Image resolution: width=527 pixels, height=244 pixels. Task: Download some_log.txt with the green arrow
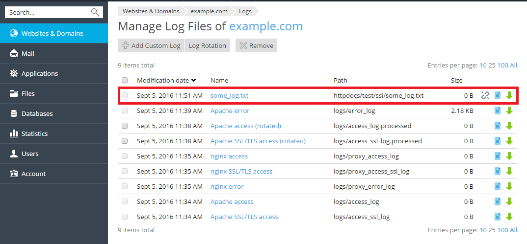(x=509, y=96)
